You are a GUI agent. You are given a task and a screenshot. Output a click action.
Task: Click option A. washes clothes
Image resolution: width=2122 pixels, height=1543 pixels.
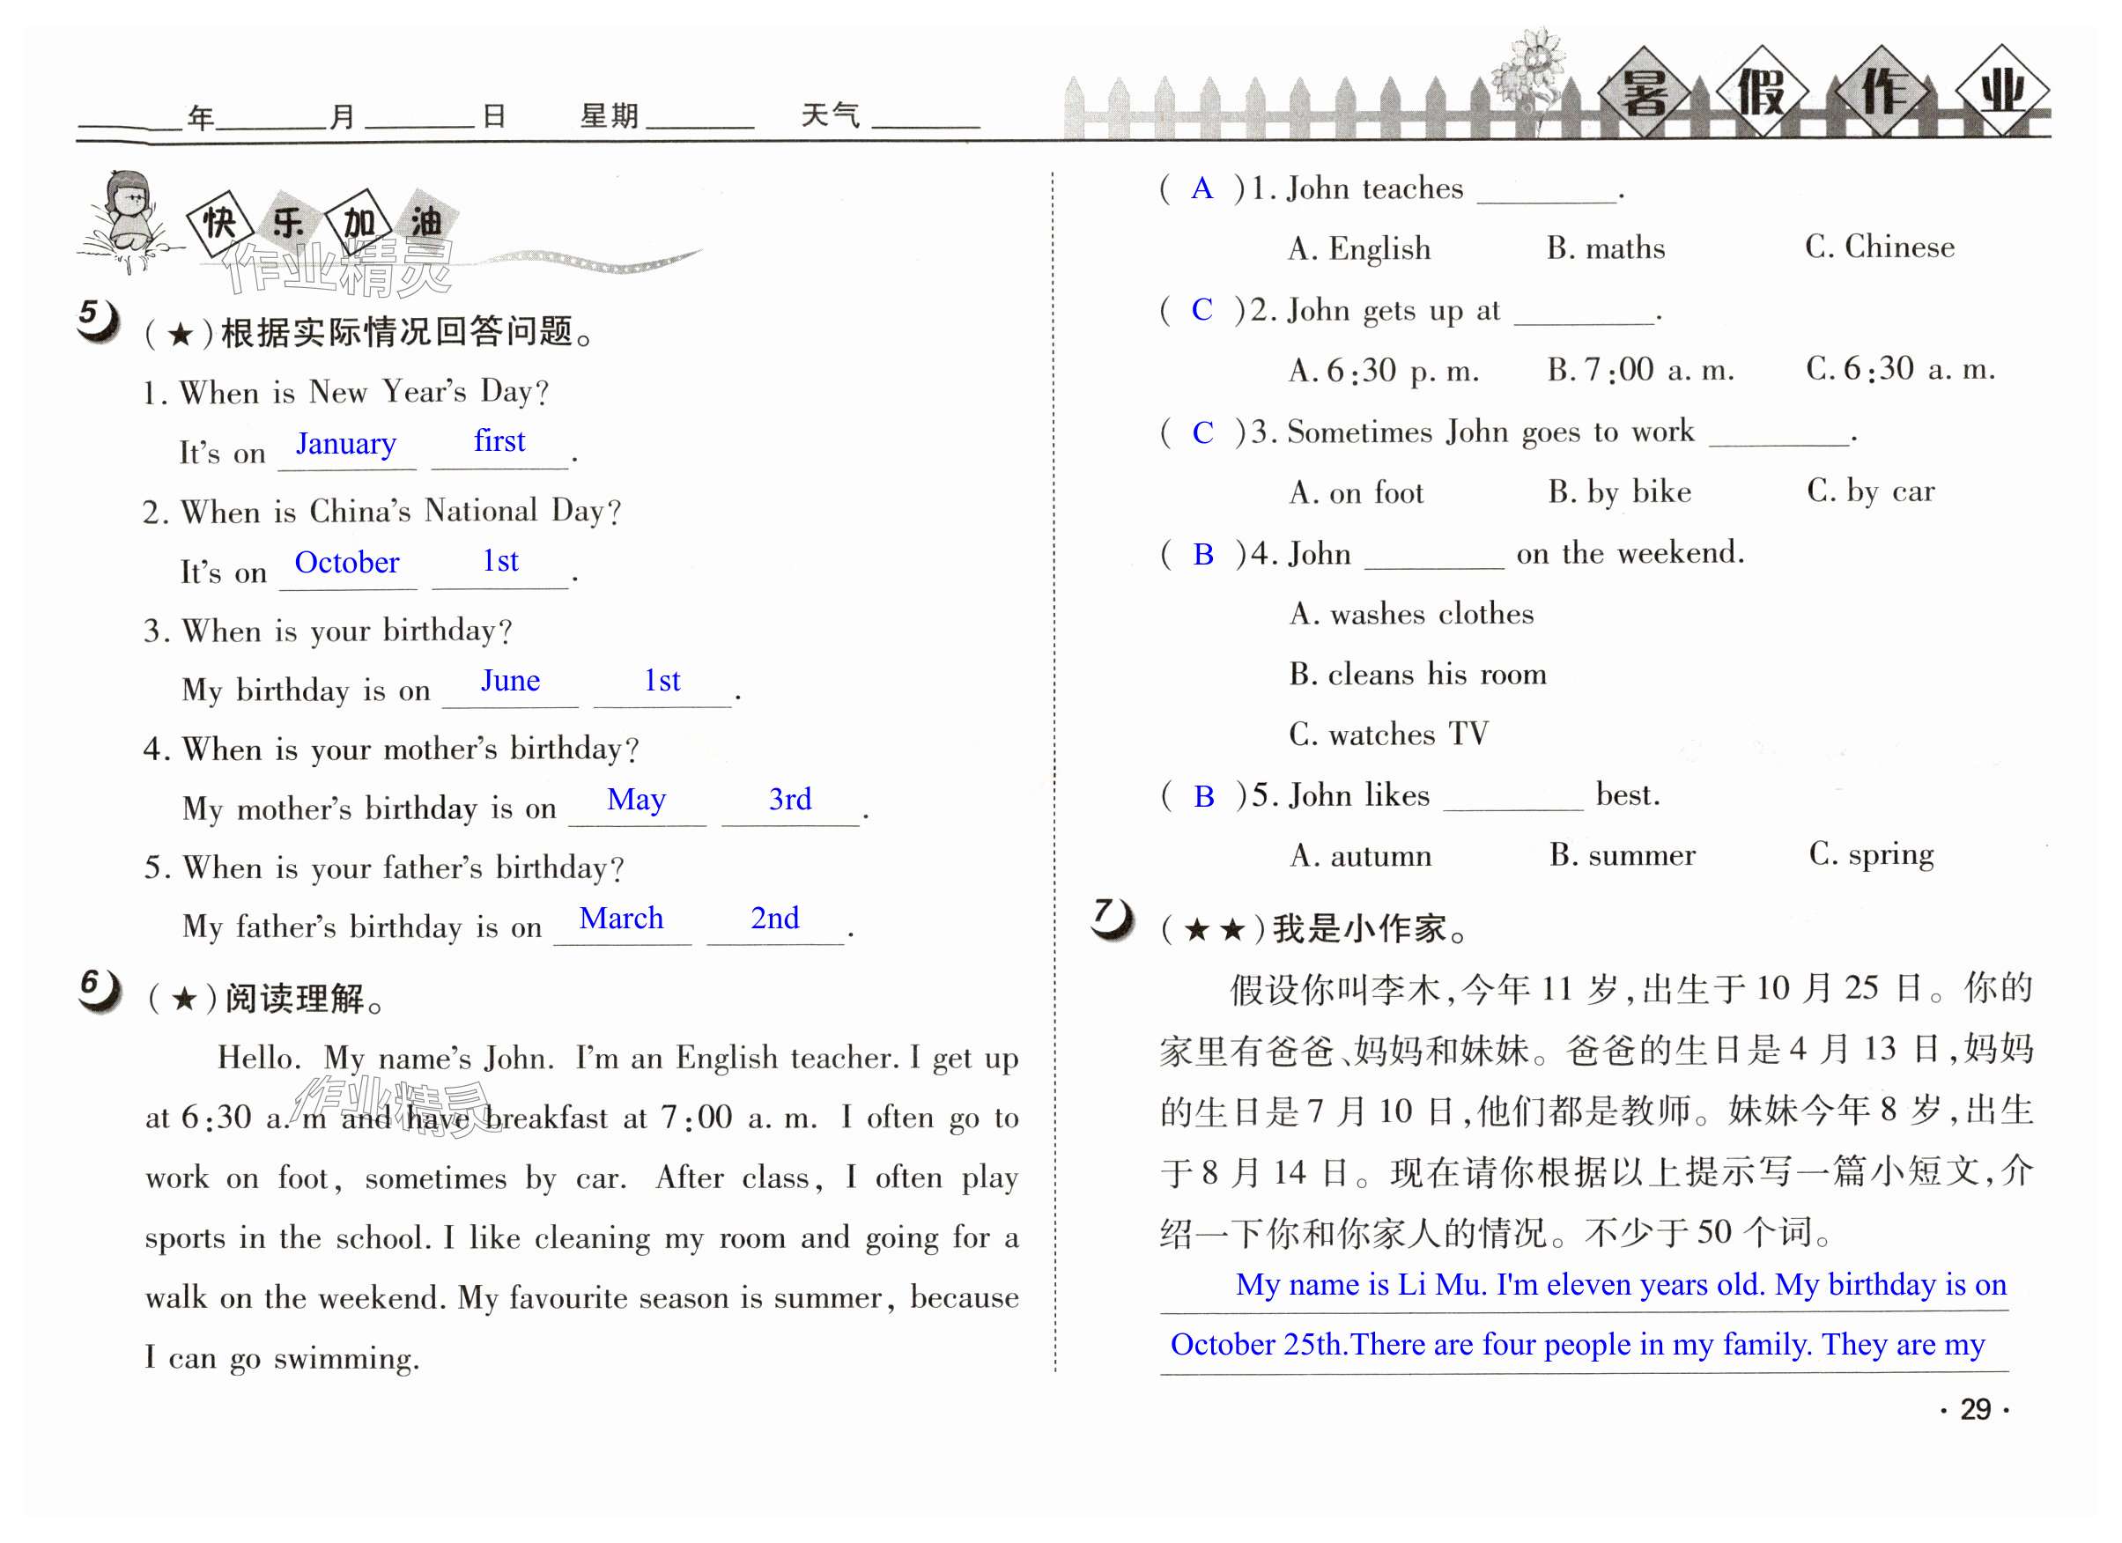click(x=1411, y=614)
